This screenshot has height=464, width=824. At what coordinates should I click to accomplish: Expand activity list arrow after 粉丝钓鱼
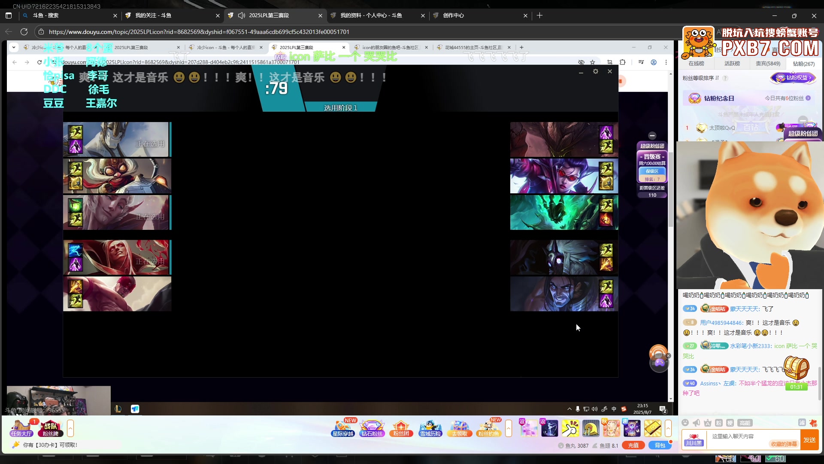tap(509, 428)
